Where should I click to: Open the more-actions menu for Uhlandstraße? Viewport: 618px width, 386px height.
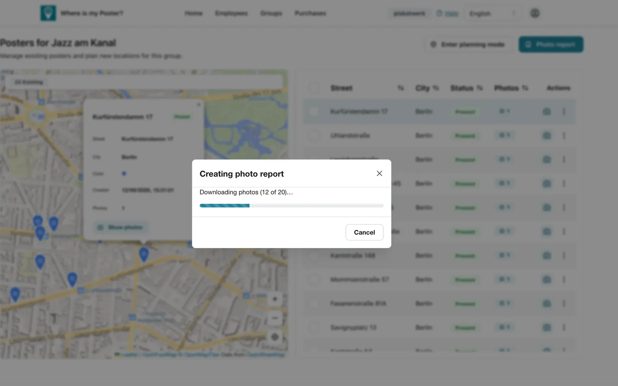pyautogui.click(x=564, y=135)
